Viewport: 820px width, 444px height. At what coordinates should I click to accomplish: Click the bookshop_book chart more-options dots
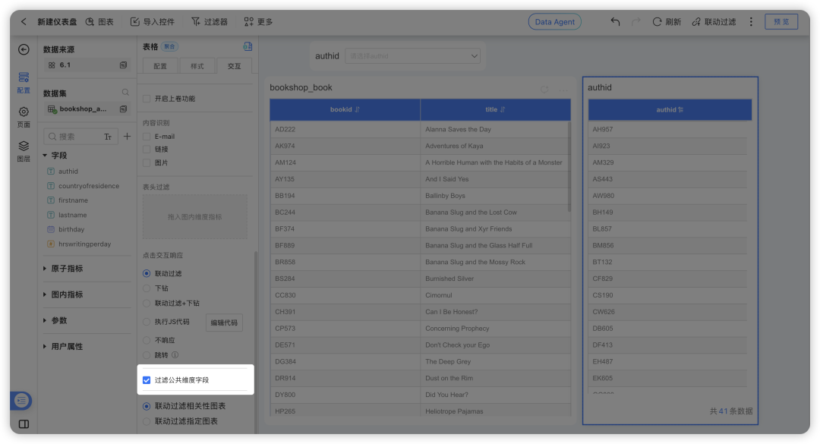[x=563, y=90]
